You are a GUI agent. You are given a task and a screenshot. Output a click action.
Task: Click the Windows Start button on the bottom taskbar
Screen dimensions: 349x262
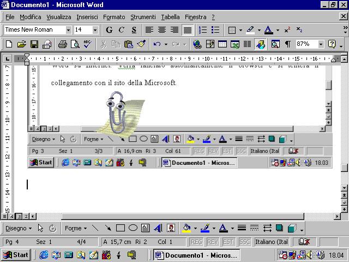point(16,255)
